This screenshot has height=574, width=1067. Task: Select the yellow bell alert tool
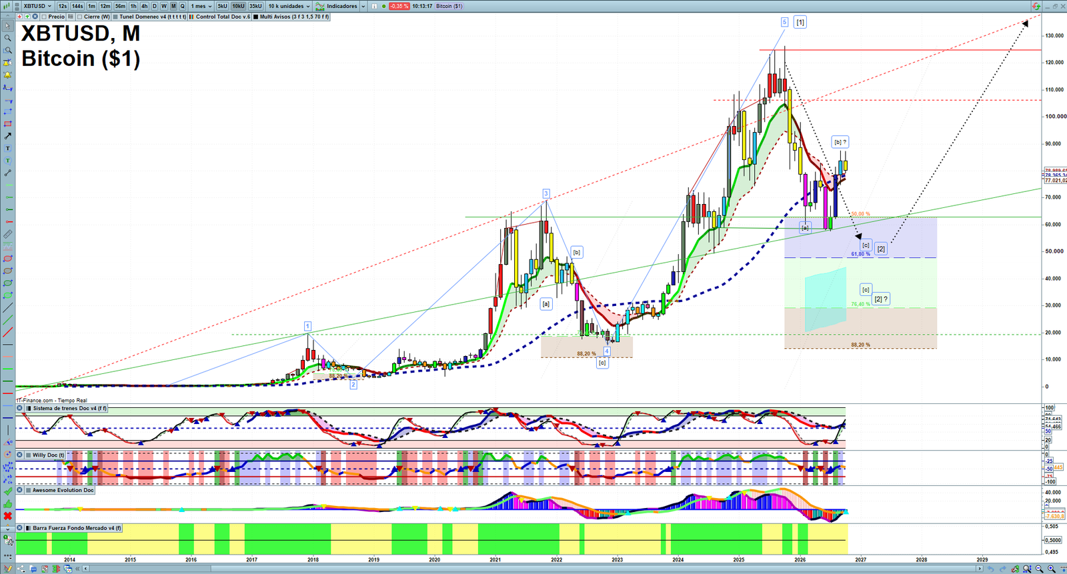[8, 75]
